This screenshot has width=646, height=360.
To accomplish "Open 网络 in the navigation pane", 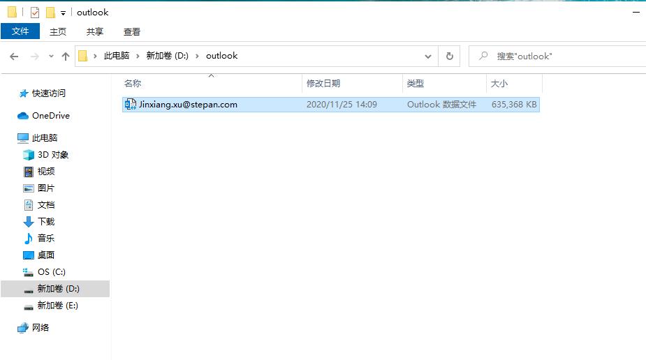I will tap(41, 327).
